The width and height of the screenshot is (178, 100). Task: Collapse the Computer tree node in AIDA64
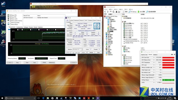105,18
